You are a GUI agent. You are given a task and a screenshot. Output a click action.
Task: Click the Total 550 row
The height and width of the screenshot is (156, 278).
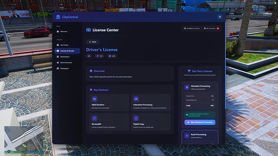pos(200,106)
